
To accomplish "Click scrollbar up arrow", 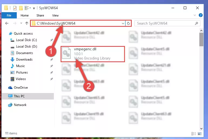I will pyautogui.click(x=201, y=31).
